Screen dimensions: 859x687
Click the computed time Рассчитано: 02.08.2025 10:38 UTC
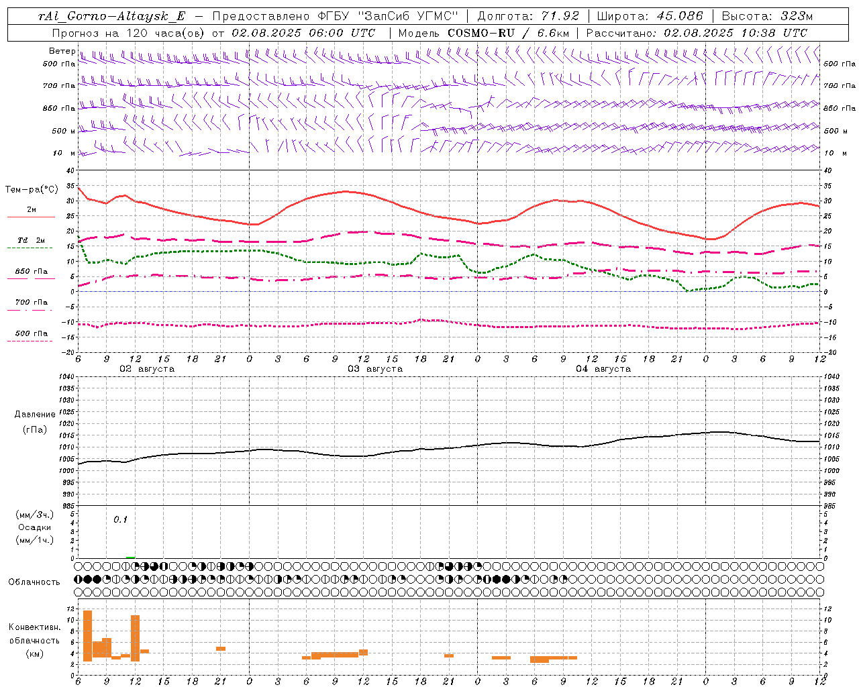(x=697, y=33)
